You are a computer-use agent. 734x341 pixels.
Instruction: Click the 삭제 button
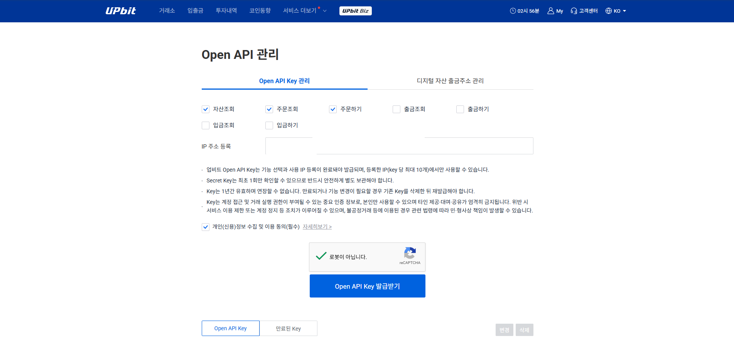(524, 330)
